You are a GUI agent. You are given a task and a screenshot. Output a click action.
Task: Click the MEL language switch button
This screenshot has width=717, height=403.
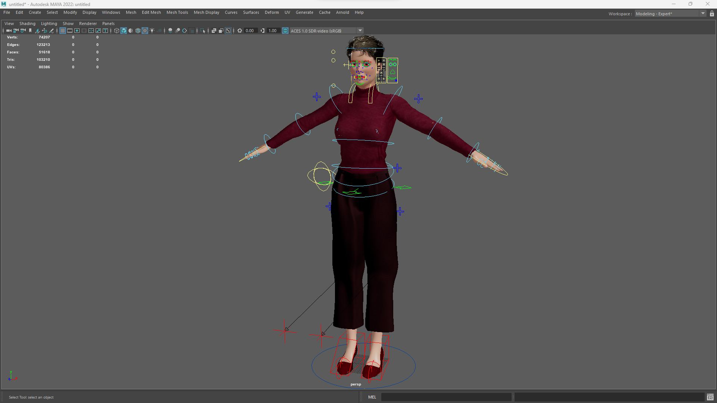[x=372, y=397]
